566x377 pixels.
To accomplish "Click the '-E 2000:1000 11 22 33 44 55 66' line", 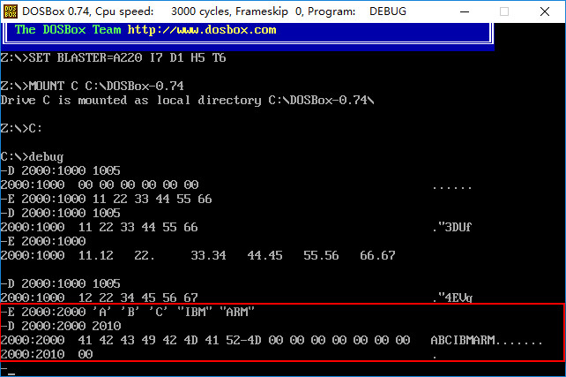I will pyautogui.click(x=106, y=199).
